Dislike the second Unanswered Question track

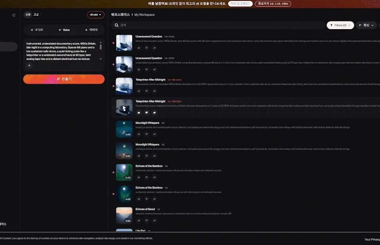[x=146, y=70]
